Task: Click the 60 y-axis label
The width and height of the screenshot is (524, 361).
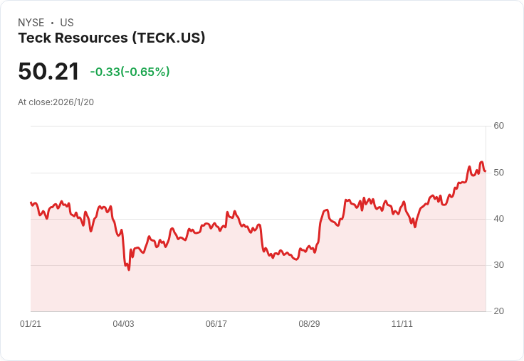Action: point(499,126)
